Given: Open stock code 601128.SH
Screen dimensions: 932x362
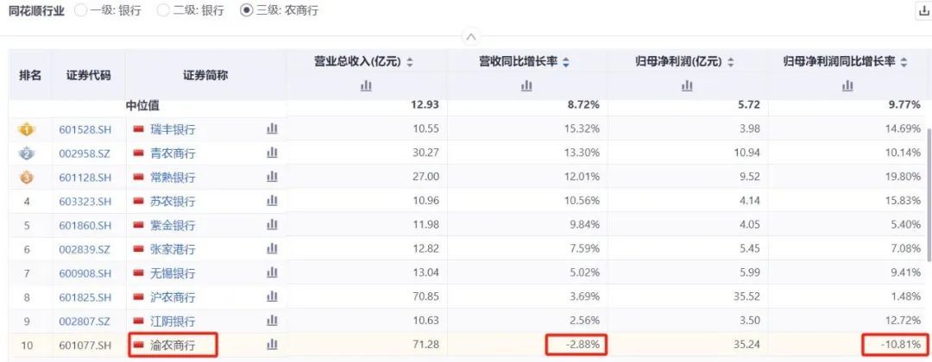Looking at the screenshot, I should click(85, 178).
